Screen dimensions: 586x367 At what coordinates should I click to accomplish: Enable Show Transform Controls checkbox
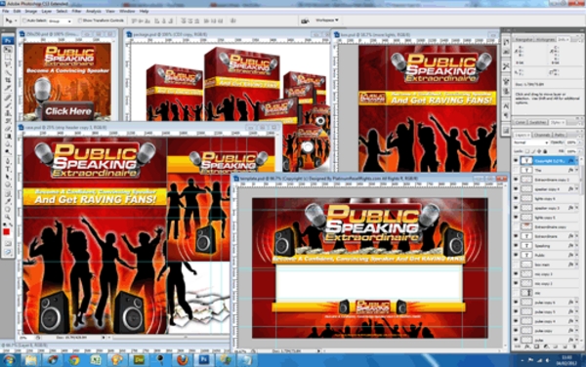pos(80,20)
